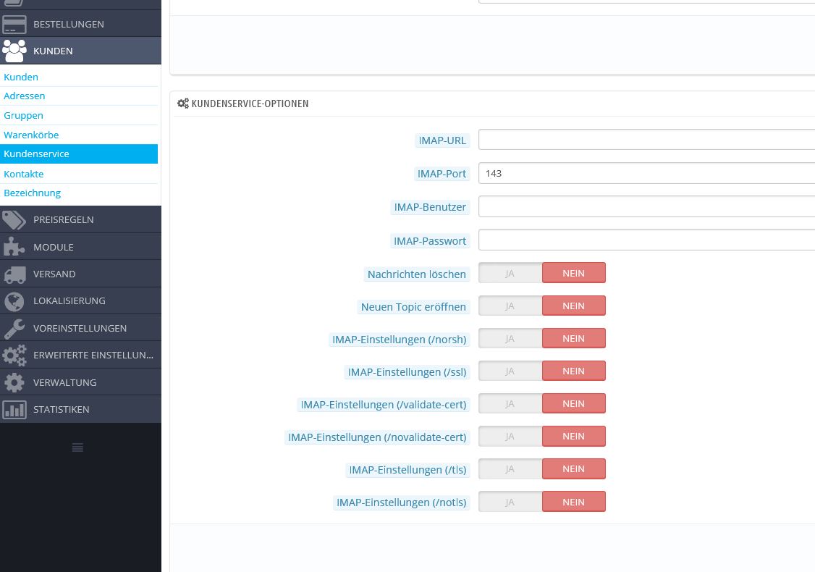
Task: Click the Nachrichten löschen label
Action: (x=417, y=274)
